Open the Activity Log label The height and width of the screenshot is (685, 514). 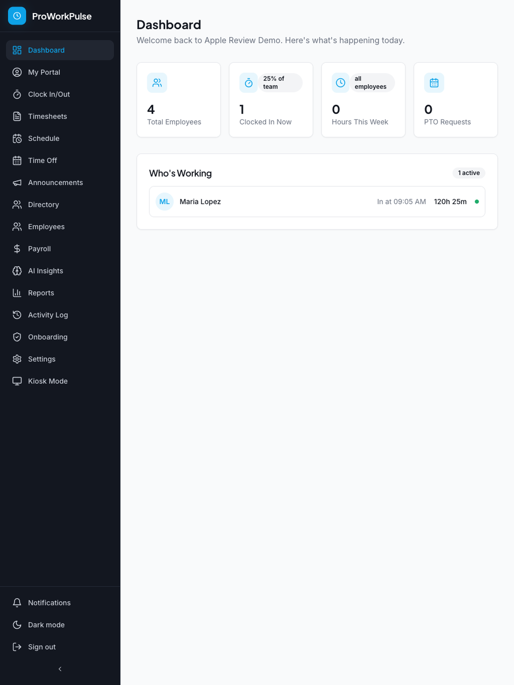48,315
